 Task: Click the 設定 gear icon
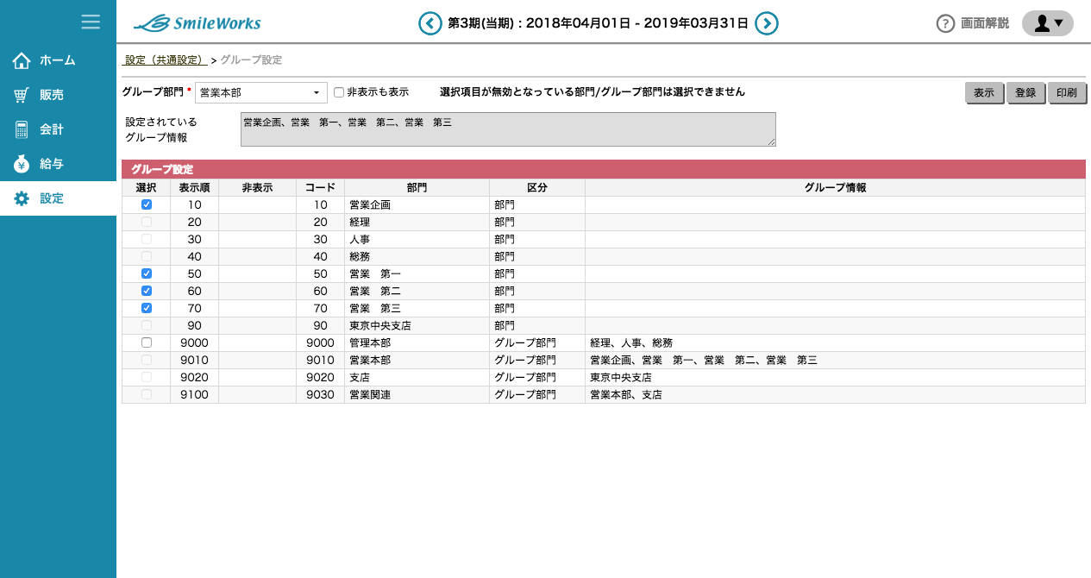[22, 198]
